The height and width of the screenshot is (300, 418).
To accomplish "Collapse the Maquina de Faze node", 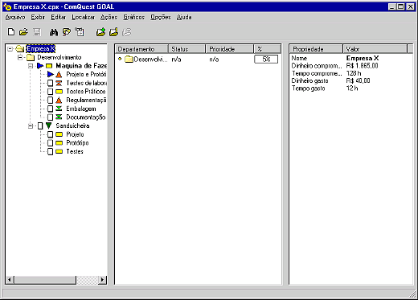I will point(31,66).
